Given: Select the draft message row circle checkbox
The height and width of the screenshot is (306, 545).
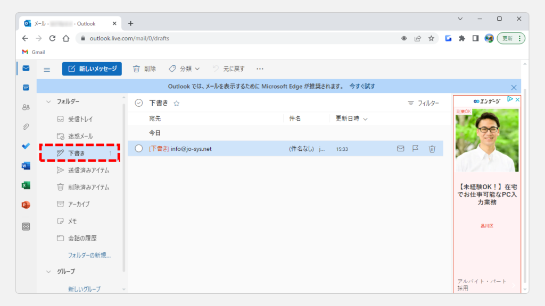Looking at the screenshot, I should click(139, 149).
